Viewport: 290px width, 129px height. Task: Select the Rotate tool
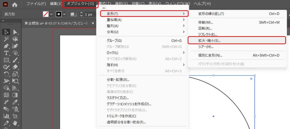coord(6,74)
